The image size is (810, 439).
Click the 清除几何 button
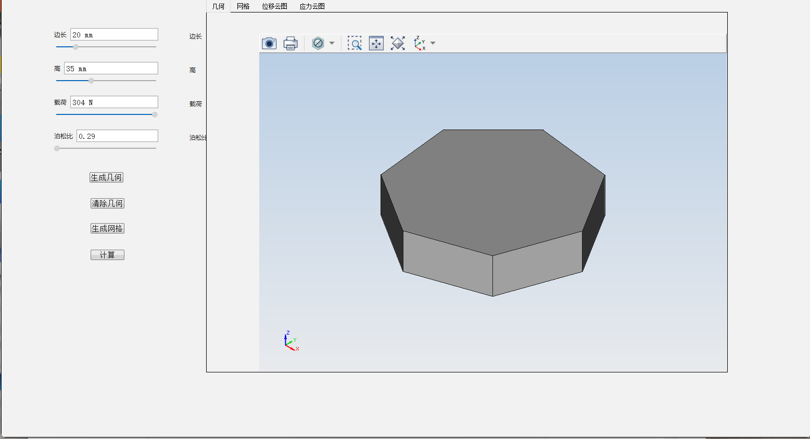pyautogui.click(x=107, y=203)
